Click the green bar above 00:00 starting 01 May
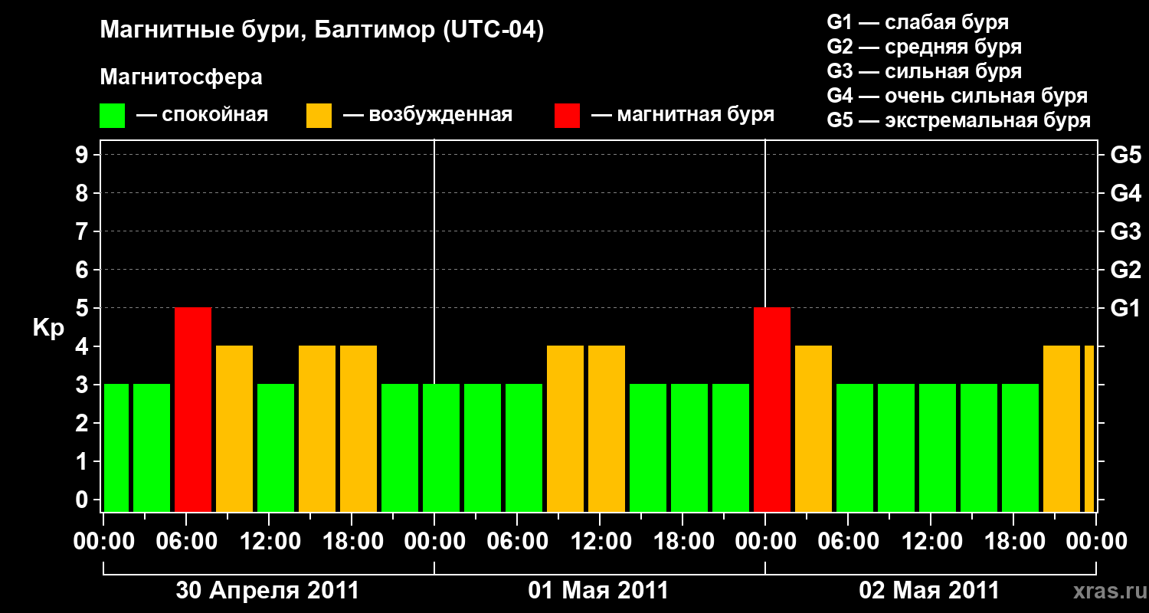The width and height of the screenshot is (1149, 613). [x=441, y=447]
